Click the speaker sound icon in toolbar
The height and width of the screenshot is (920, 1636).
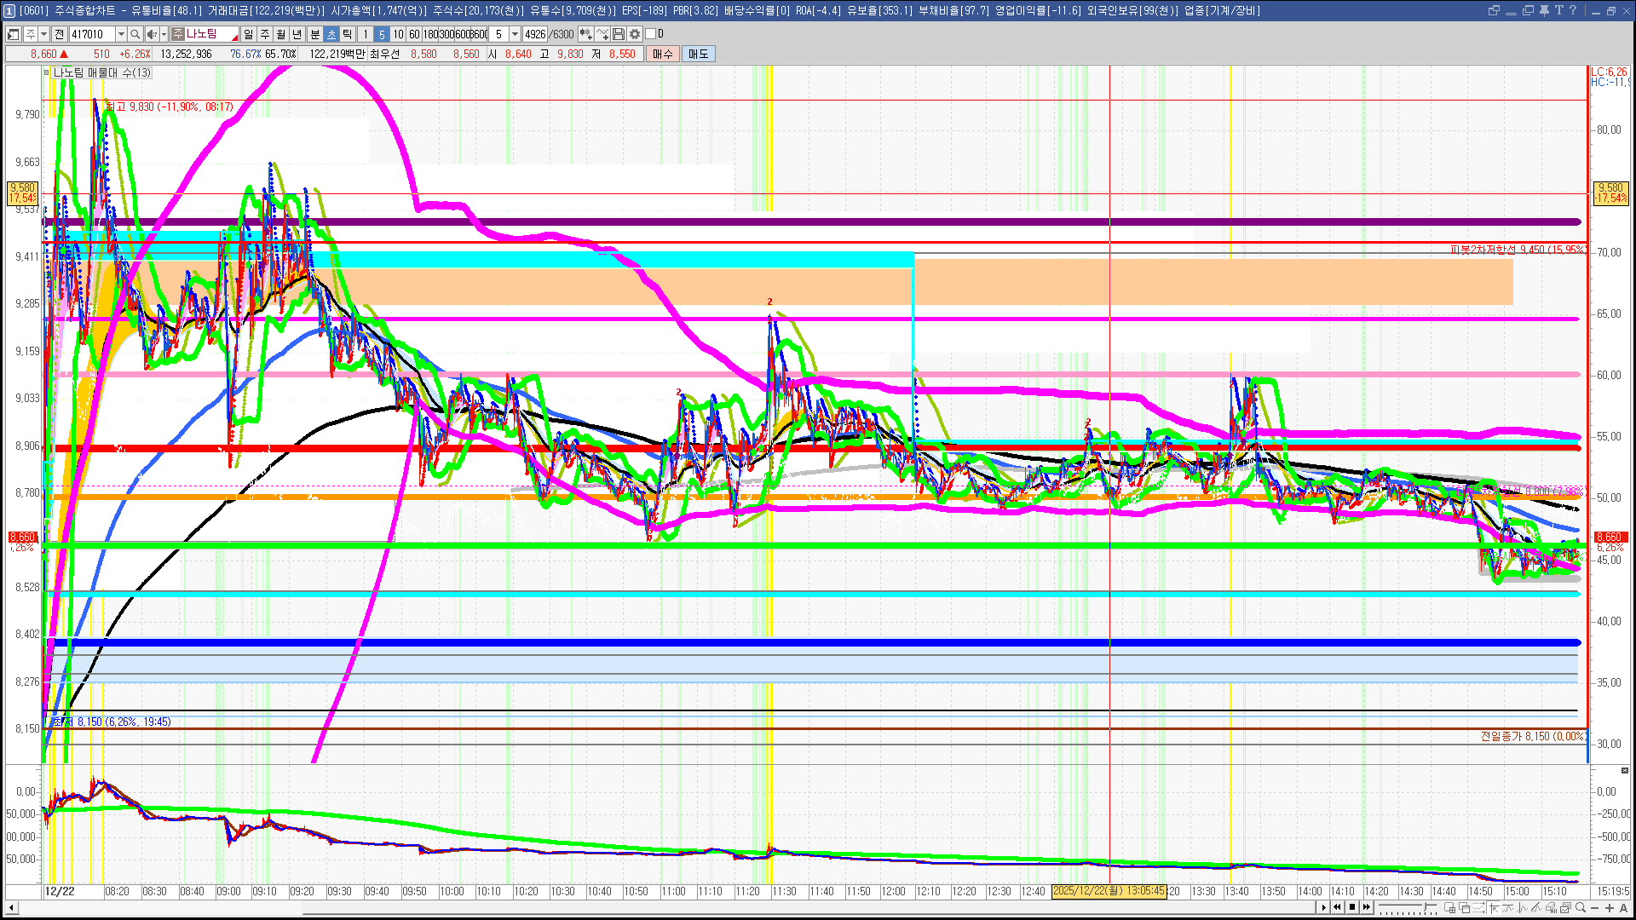(151, 34)
